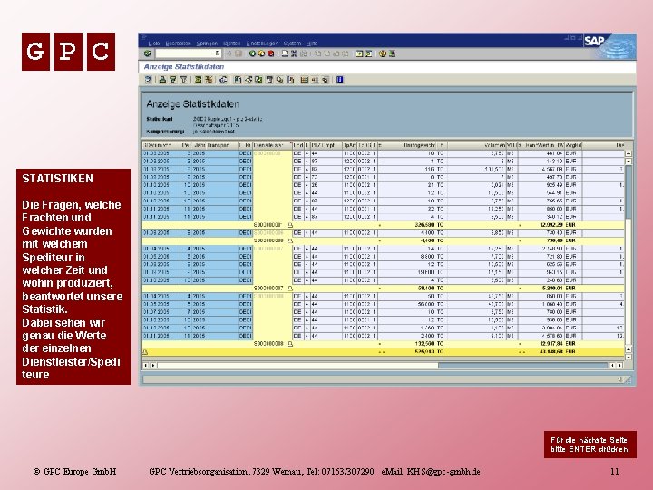This screenshot has width=653, height=490.
Task: Click the yellow Exit icon
Action: click(261, 54)
